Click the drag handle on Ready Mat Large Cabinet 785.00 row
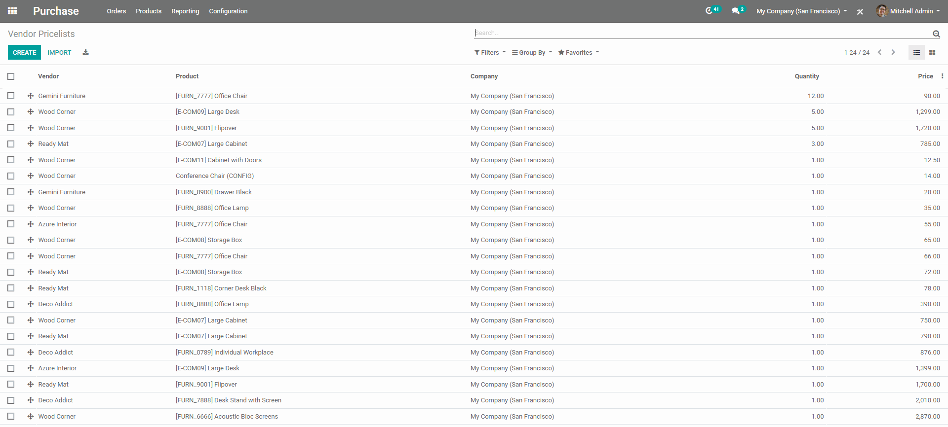This screenshot has width=948, height=427. [31, 144]
